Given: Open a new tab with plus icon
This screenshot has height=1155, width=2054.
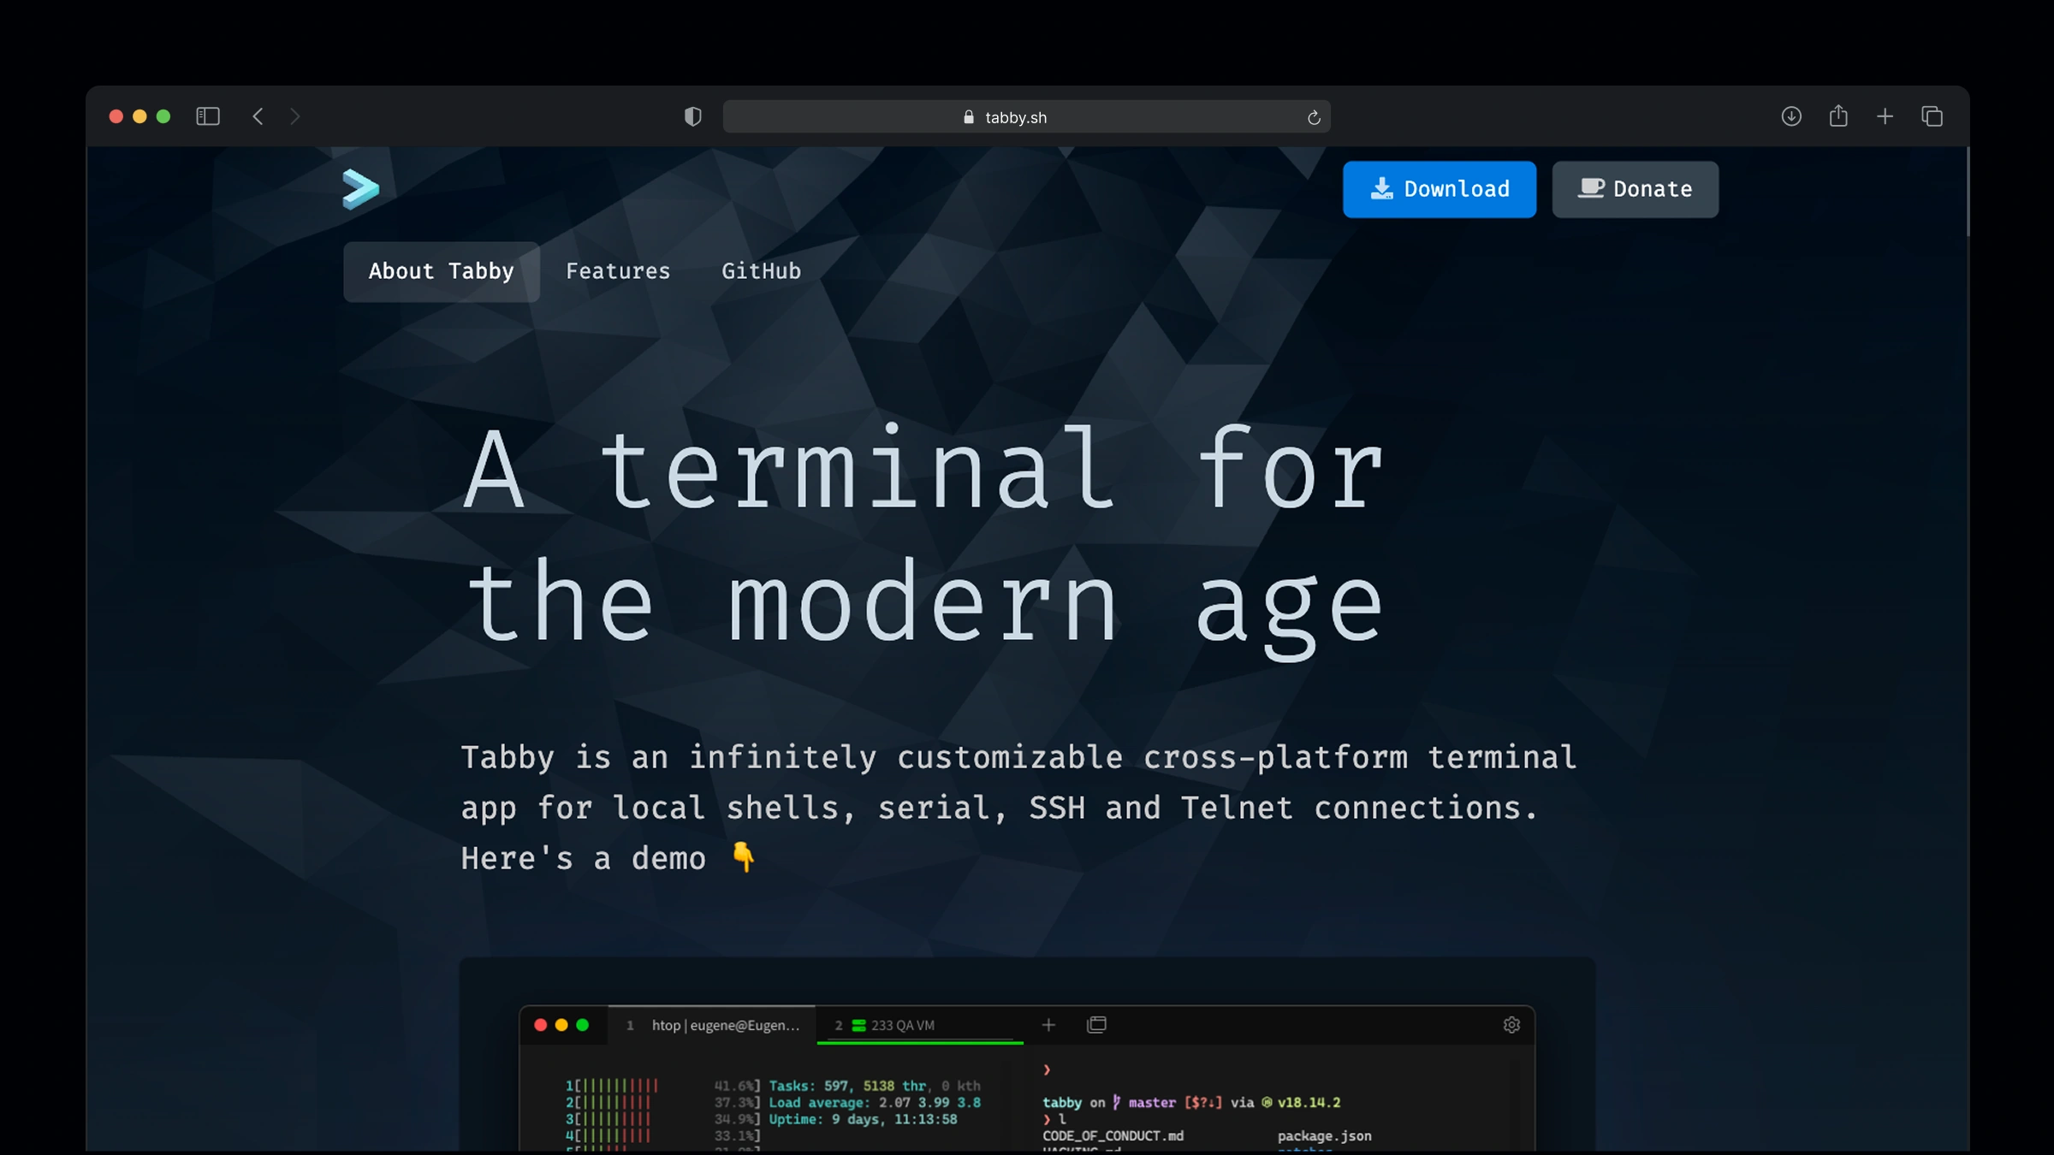Looking at the screenshot, I should [1885, 116].
